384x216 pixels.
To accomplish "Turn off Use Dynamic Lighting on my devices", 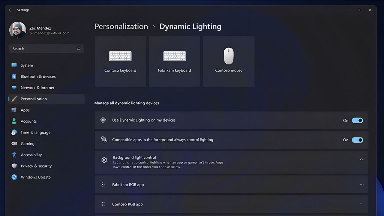I will click(x=357, y=120).
